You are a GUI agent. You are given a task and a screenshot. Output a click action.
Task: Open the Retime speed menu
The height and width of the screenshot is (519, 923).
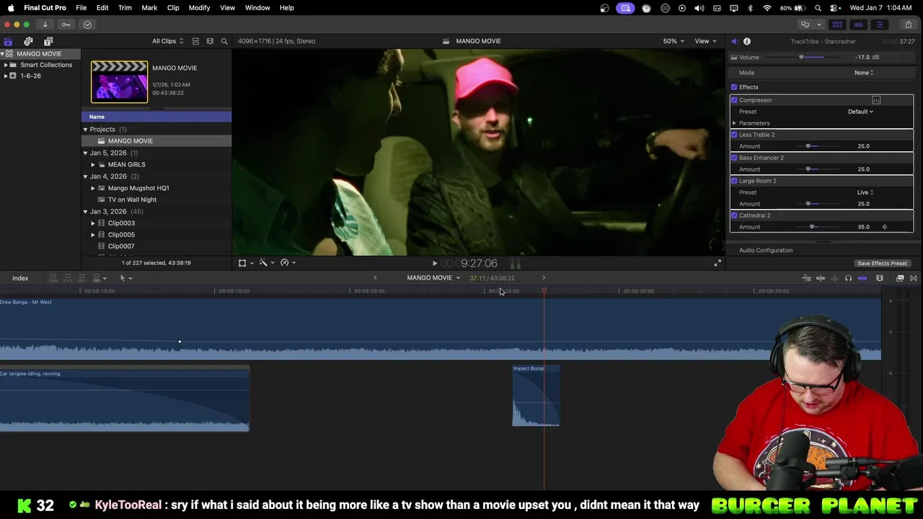(x=288, y=263)
